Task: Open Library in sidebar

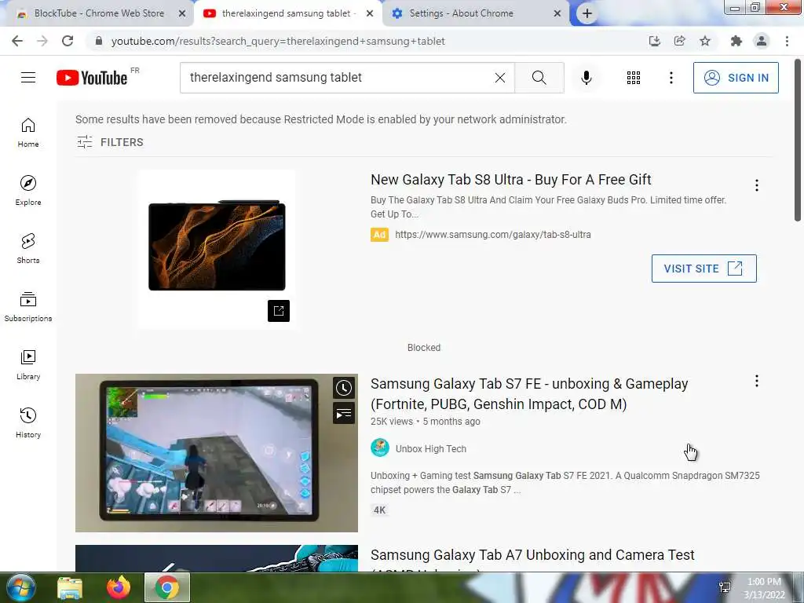Action: (x=28, y=364)
